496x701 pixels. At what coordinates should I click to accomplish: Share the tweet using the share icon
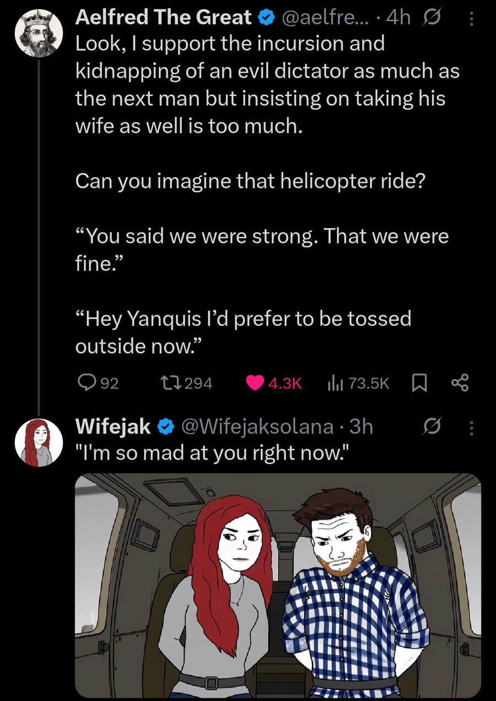point(460,383)
